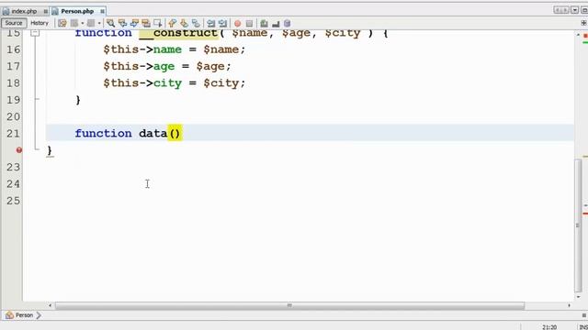The width and height of the screenshot is (588, 330).
Task: Click the Find Selection magnifier icon
Action: coord(110,23)
